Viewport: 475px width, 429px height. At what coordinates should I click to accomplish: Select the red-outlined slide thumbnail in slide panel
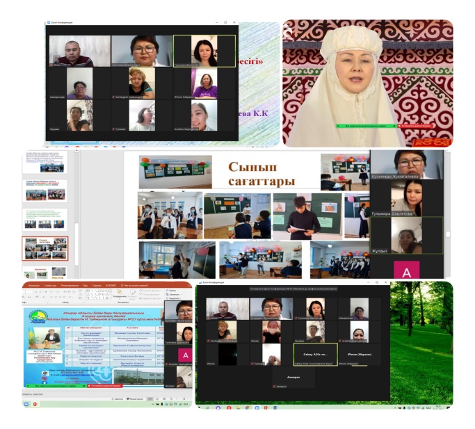tap(45, 248)
